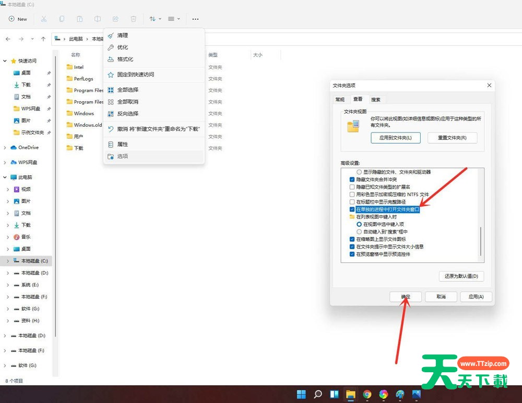Click the advanced settings list scrollbar
The height and width of the screenshot is (403, 522).
click(x=480, y=240)
